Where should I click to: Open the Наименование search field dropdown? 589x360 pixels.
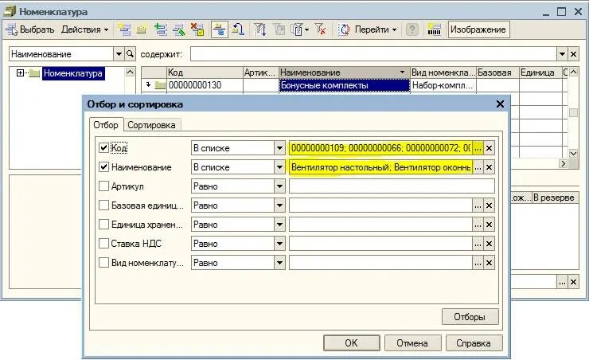(x=119, y=54)
